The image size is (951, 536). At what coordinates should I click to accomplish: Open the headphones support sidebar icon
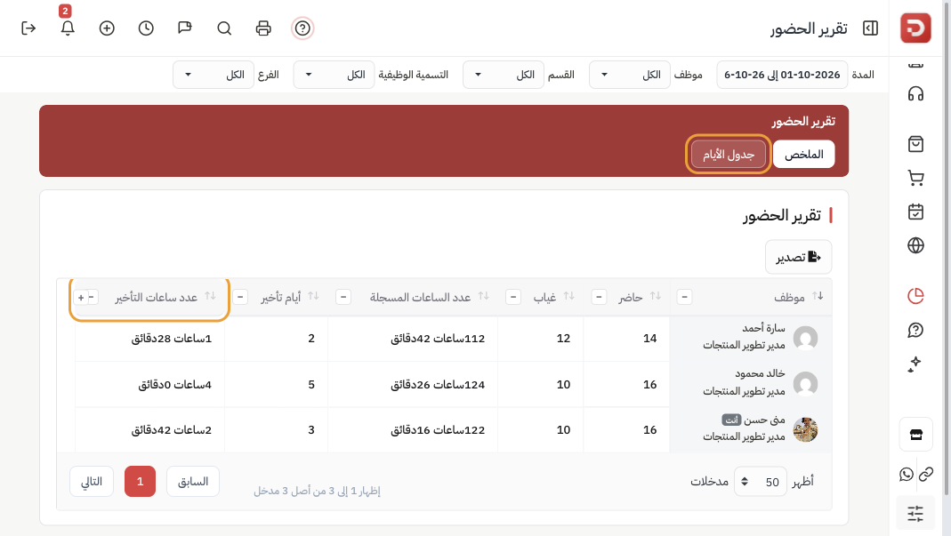[x=915, y=94]
